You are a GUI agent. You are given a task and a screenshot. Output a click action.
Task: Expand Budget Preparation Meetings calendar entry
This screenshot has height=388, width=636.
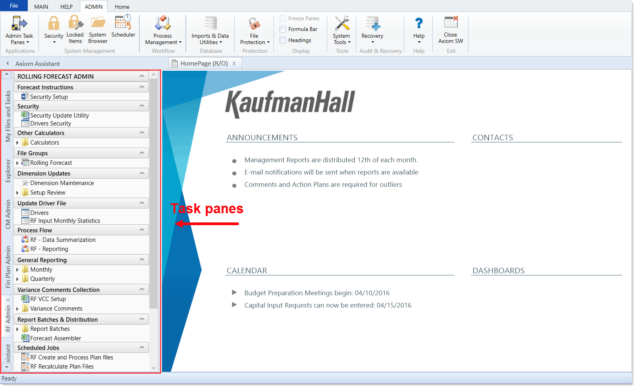(234, 292)
